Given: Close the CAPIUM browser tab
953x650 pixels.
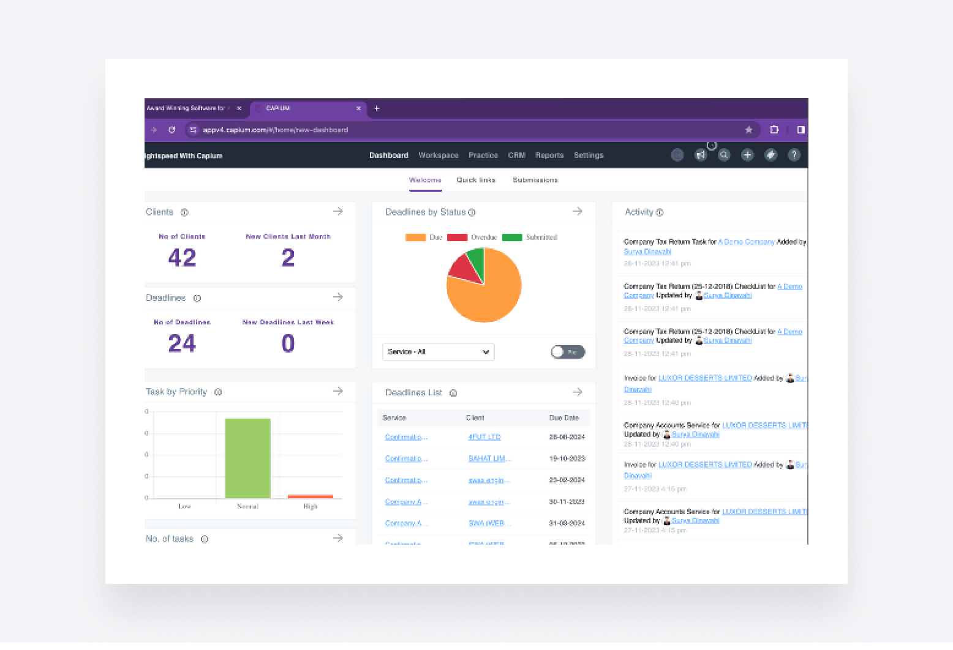Looking at the screenshot, I should (x=359, y=108).
